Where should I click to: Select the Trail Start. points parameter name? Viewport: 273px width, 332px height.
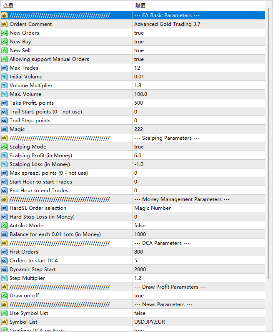tap(46, 112)
